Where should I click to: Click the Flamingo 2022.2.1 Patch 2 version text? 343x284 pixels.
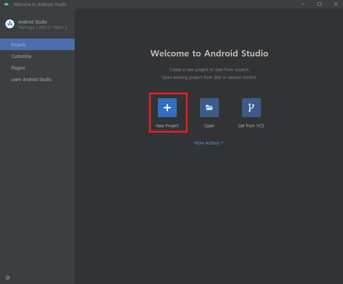pos(43,27)
